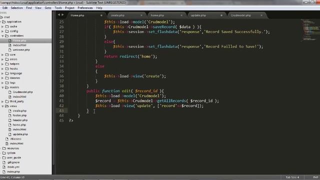This screenshot has height=180, width=320.
Task: Switch to the Crudmodel.php tab
Action: click(x=241, y=15)
